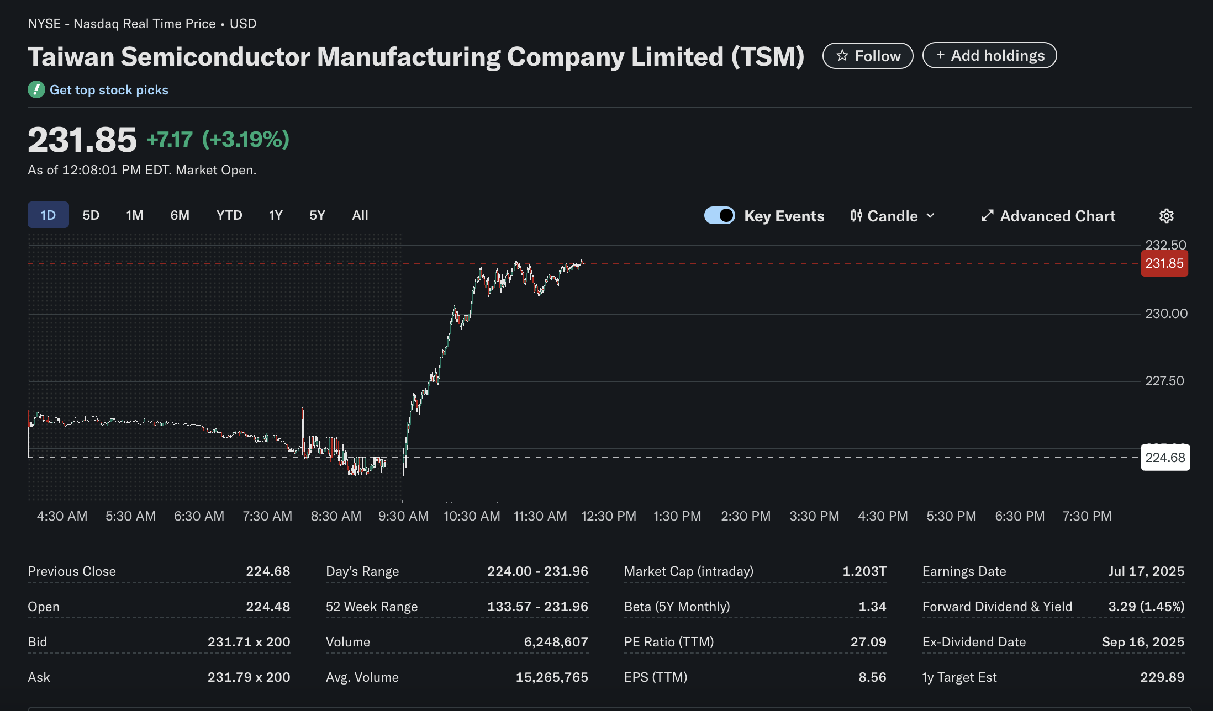Screen dimensions: 1213x711
Task: Click the Beta (5Y Monthly) label
Action: pyautogui.click(x=677, y=607)
